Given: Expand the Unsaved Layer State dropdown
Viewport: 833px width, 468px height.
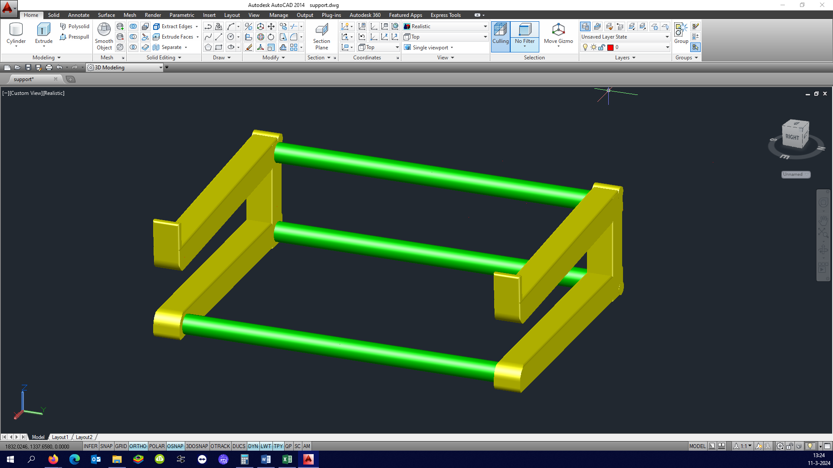Looking at the screenshot, I should point(625,37).
